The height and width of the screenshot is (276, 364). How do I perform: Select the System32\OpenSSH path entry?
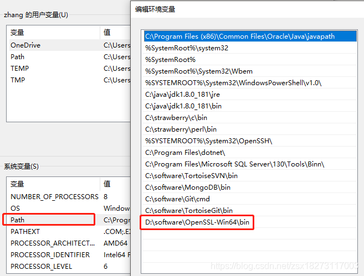click(250, 140)
